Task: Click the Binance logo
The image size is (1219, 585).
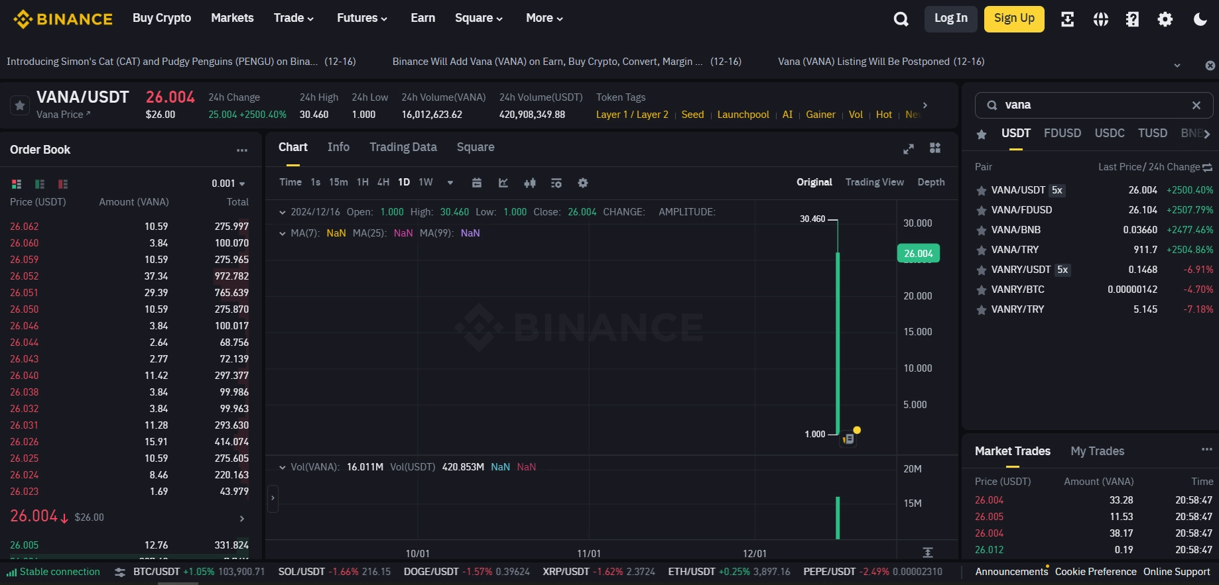Action: point(63,19)
